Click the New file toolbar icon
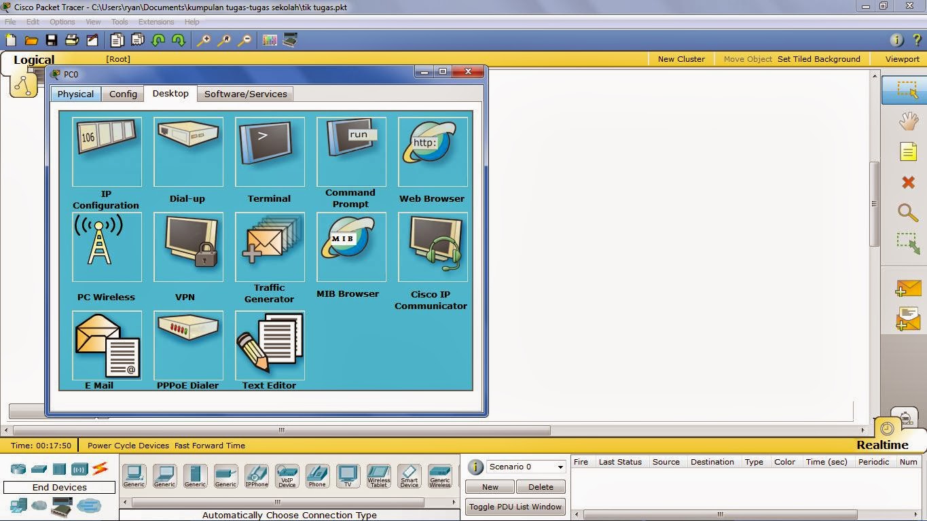The height and width of the screenshot is (521, 927). (x=10, y=40)
